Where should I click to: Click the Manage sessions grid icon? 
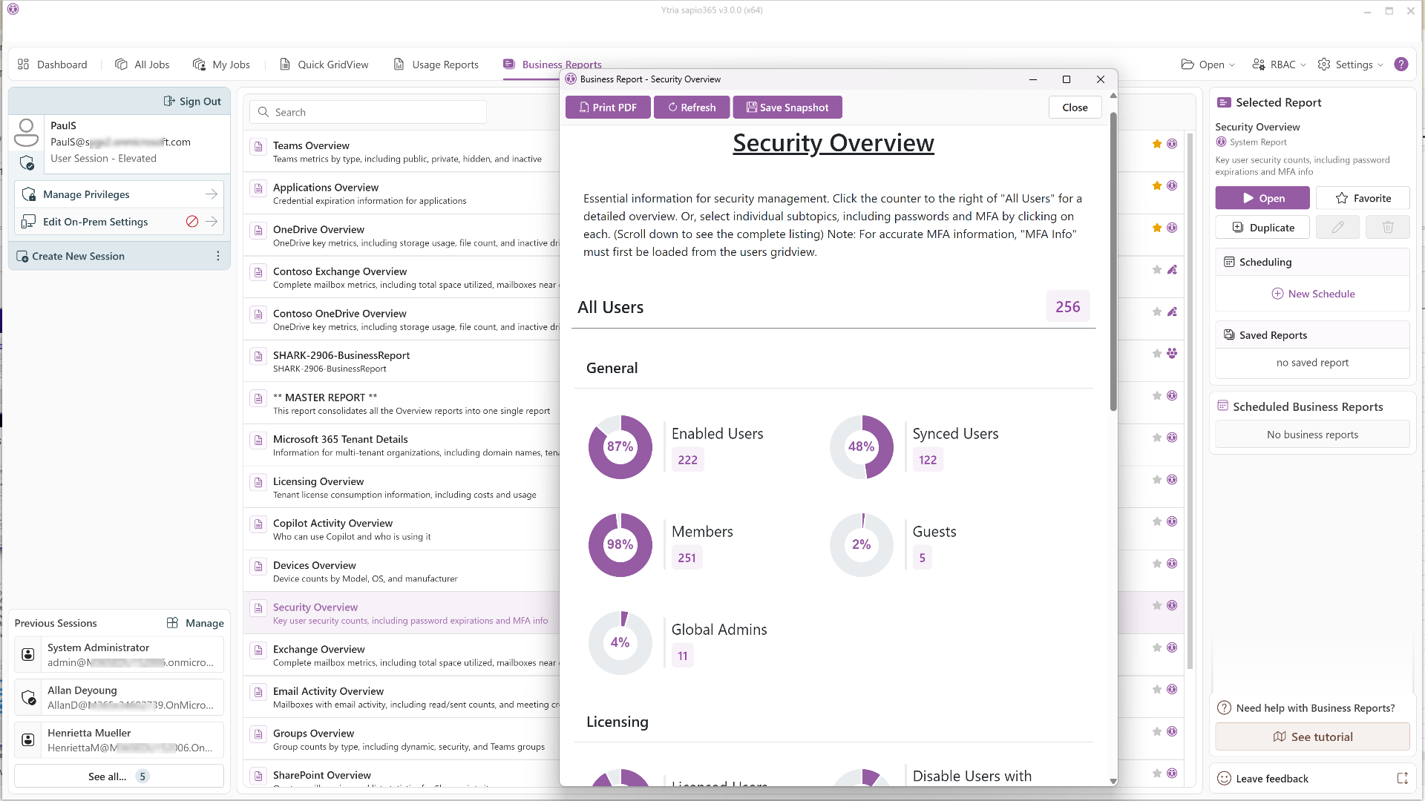pyautogui.click(x=172, y=623)
